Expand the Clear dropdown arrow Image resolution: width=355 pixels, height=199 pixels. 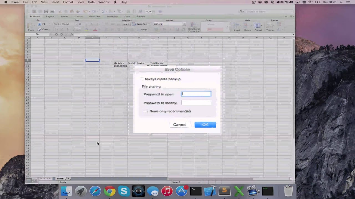(49, 29)
